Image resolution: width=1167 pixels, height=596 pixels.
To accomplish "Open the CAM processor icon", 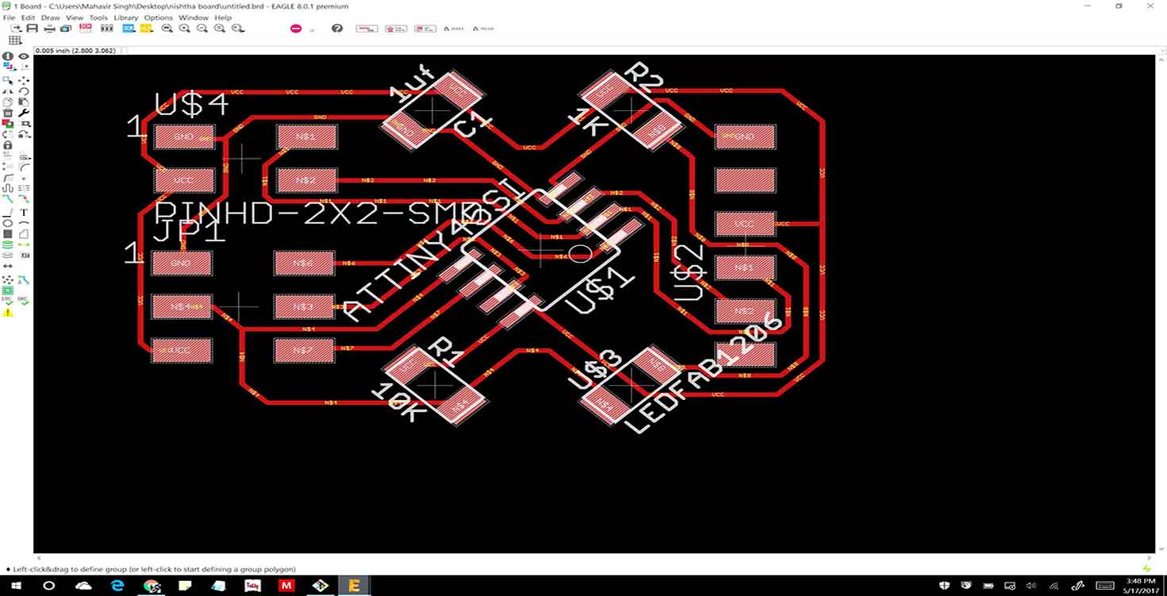I will (x=66, y=29).
